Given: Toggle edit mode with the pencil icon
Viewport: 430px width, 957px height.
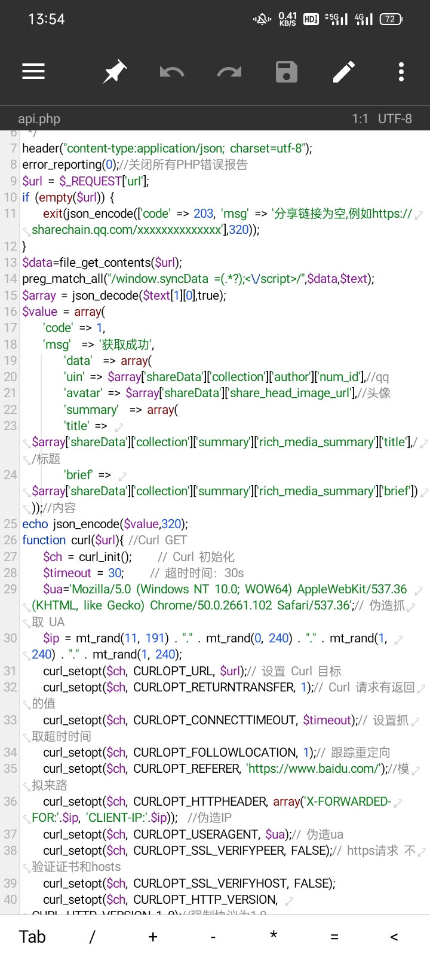Looking at the screenshot, I should tap(344, 72).
